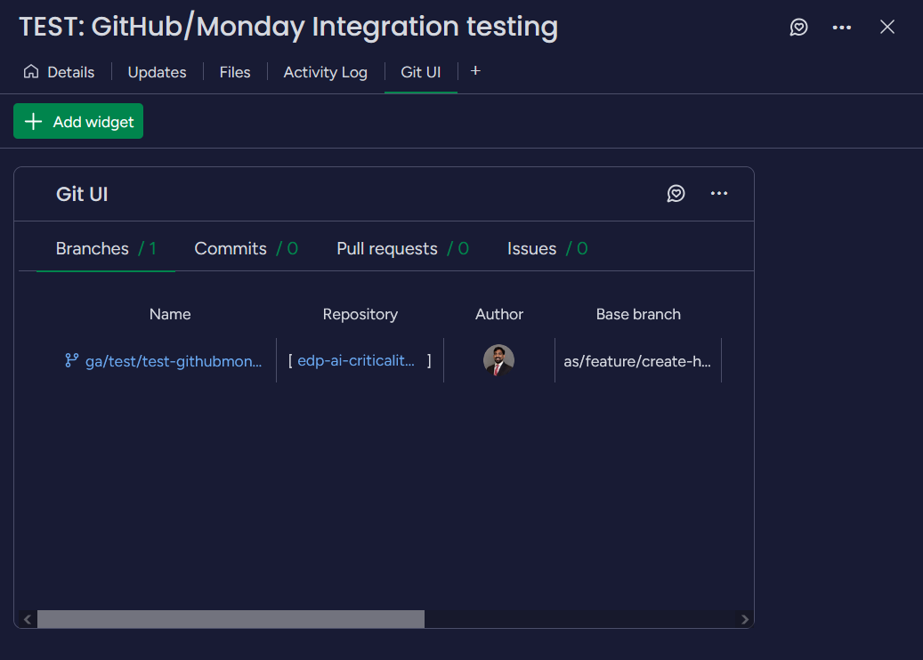Click the Add widget button
This screenshot has width=923, height=660.
tap(78, 121)
